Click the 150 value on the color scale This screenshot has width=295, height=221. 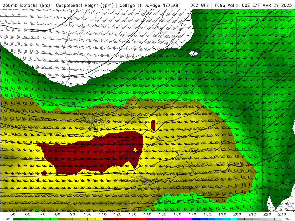coord(163,214)
